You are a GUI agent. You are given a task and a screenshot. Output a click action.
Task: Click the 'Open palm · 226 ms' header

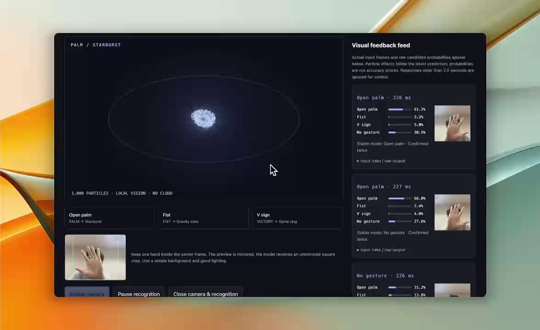pyautogui.click(x=384, y=98)
